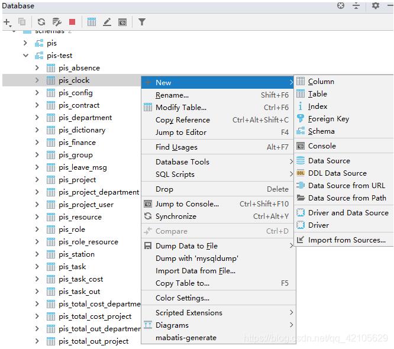Screen dimensions: 394x349
Task: Open Color Settings... menu entry
Action: pyautogui.click(x=182, y=298)
